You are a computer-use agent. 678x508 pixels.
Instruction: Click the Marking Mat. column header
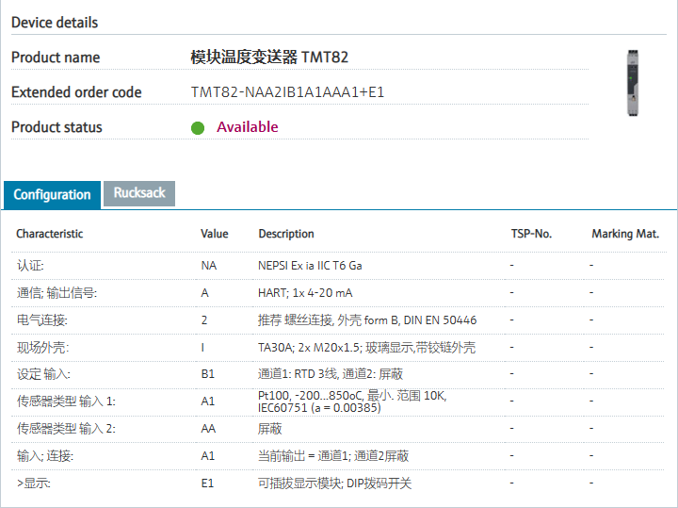coord(624,234)
